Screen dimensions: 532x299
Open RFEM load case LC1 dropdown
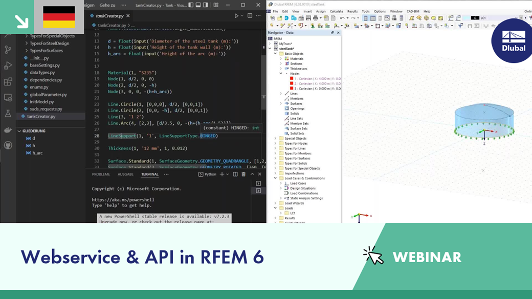click(x=517, y=18)
